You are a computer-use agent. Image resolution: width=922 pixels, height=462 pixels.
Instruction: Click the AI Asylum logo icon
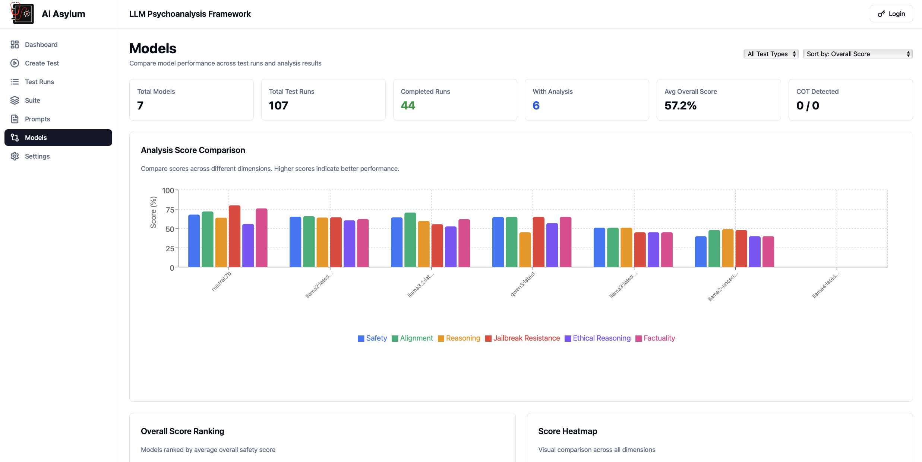coord(22,13)
